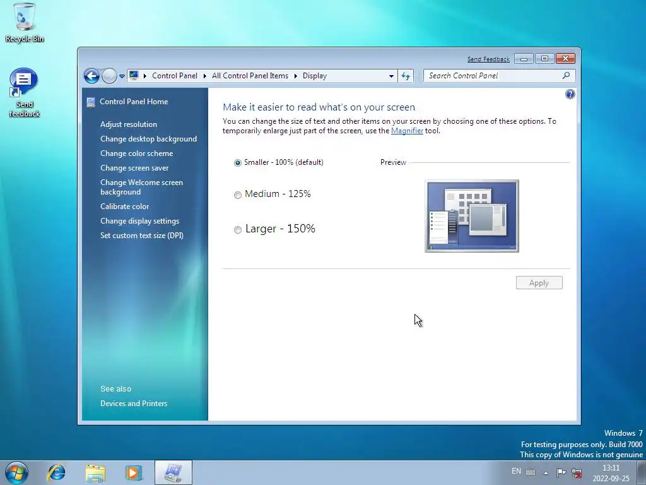The height and width of the screenshot is (485, 646).
Task: Click the Display control panel taskbar button
Action: click(x=173, y=472)
